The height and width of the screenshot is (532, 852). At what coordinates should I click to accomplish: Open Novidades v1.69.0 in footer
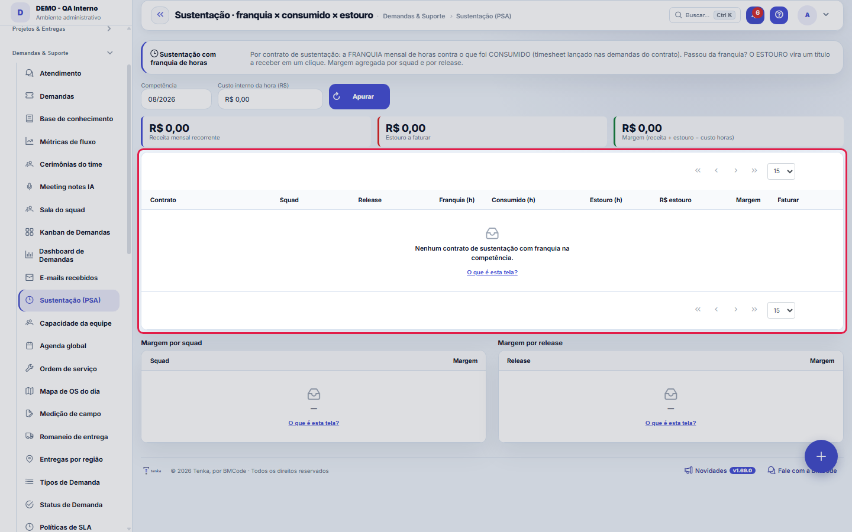(720, 471)
